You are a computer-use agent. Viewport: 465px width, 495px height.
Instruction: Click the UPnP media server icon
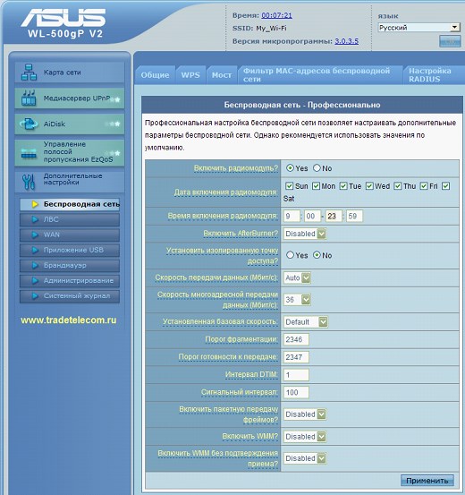coord(29,98)
